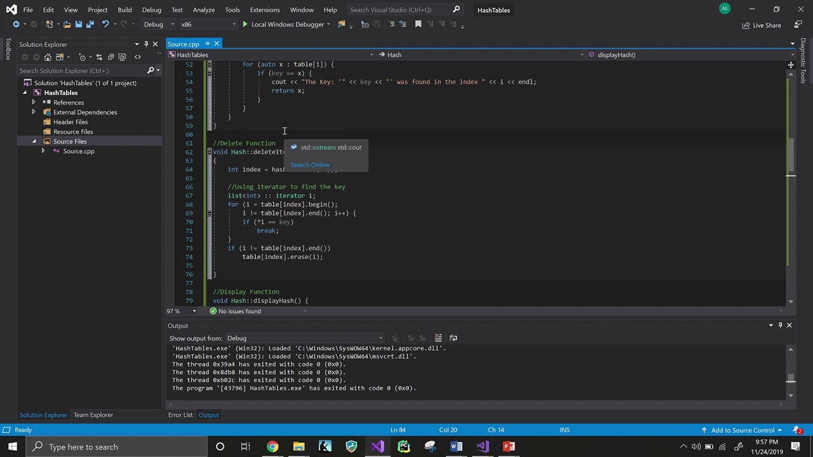
Task: Click the Solution Explorer Home icon
Action: pos(48,57)
